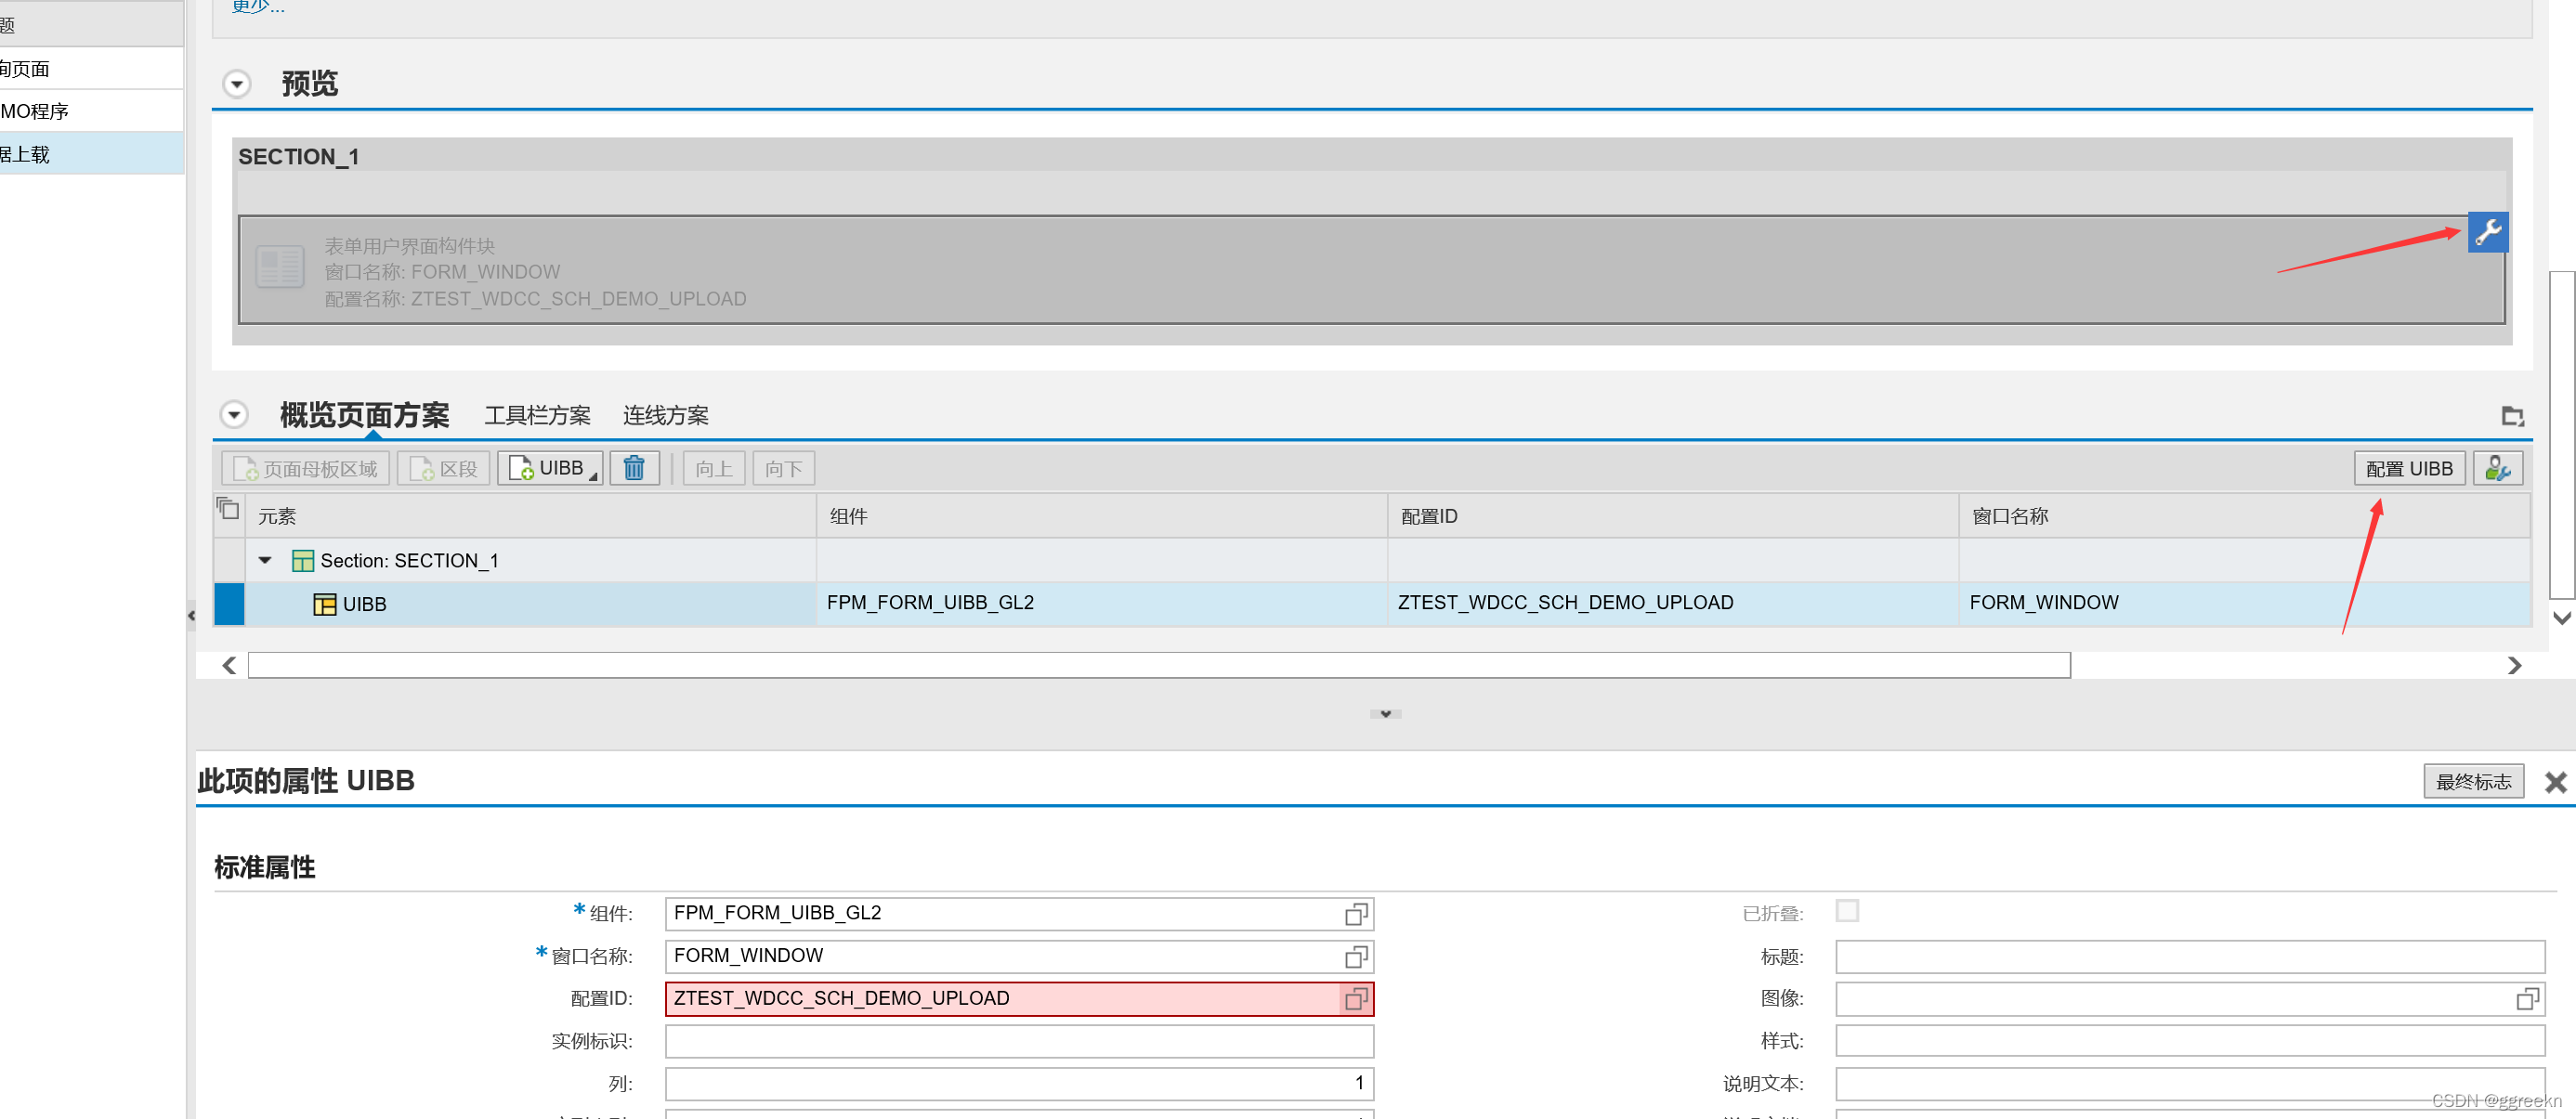Image resolution: width=2576 pixels, height=1119 pixels.
Task: Open value help for the 组件 field
Action: (1355, 914)
